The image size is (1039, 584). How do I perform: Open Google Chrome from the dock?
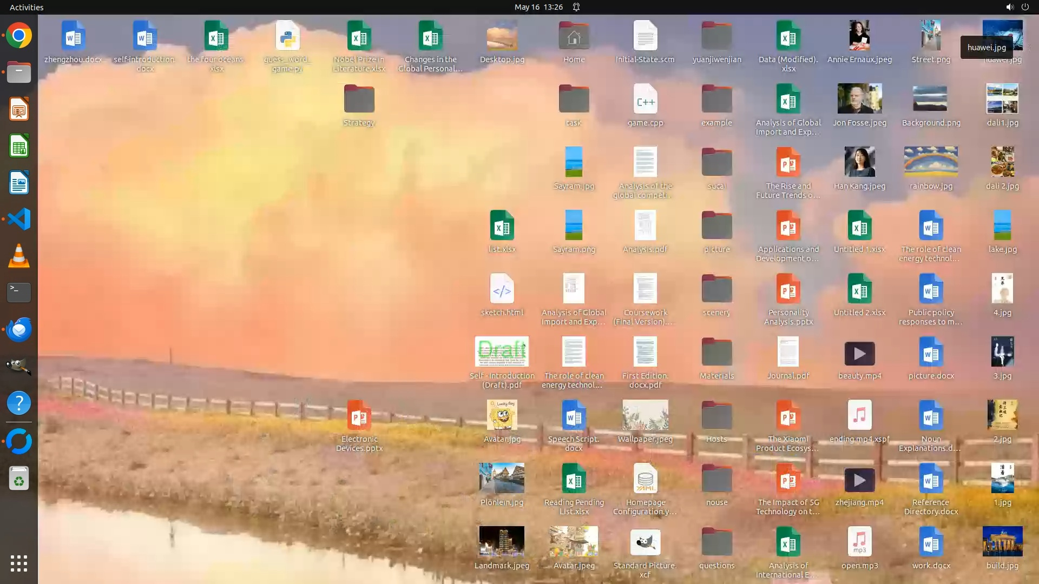19,36
